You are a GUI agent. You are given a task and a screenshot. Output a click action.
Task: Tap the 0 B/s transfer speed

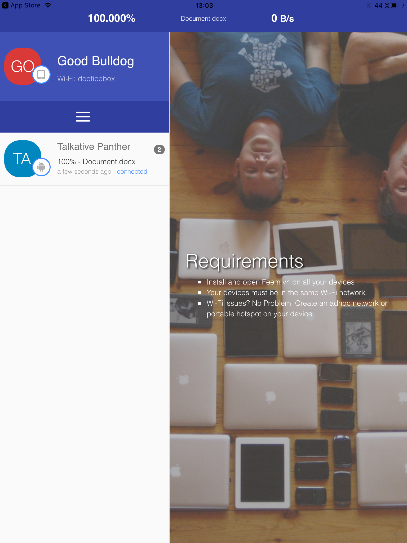click(282, 19)
